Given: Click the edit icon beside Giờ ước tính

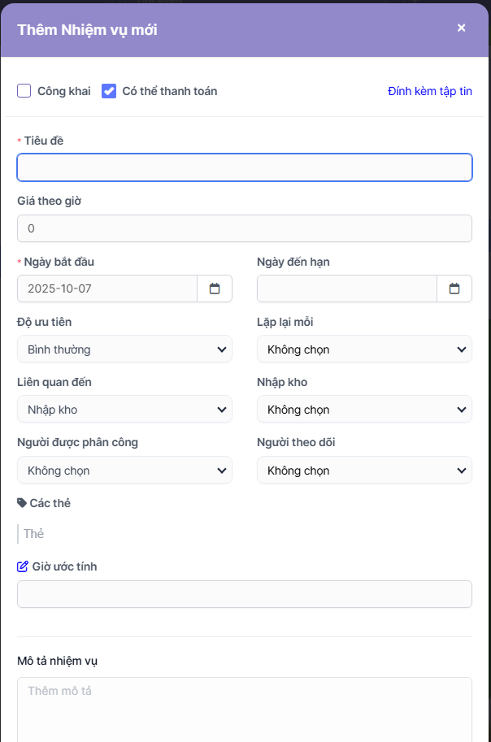Looking at the screenshot, I should [x=23, y=566].
